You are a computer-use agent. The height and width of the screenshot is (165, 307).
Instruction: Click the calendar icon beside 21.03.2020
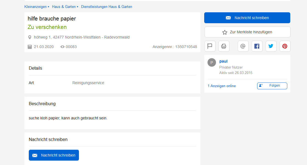coord(30,47)
